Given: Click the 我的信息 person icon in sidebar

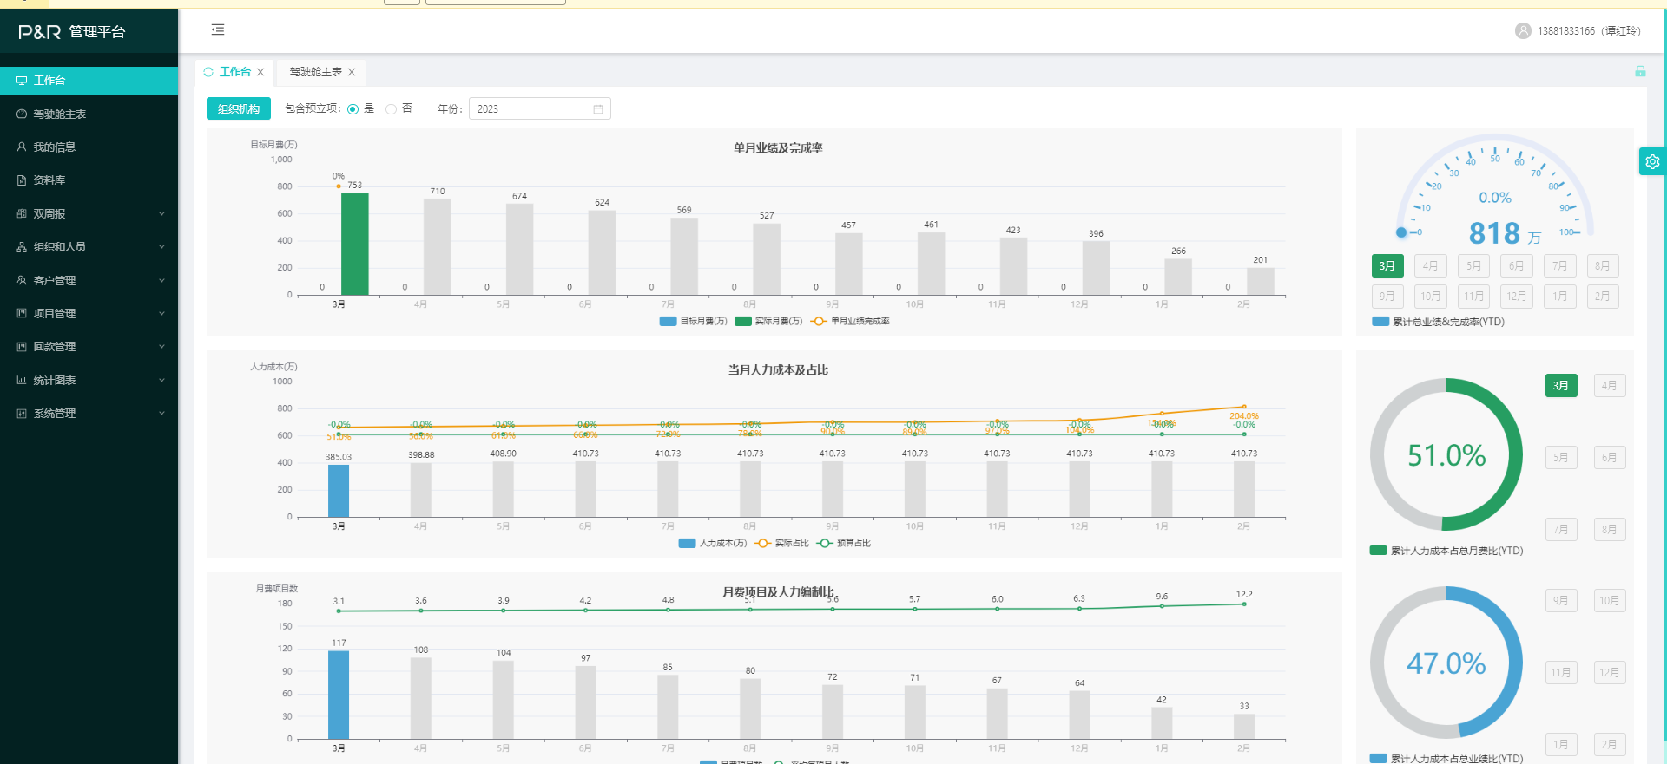Looking at the screenshot, I should [x=22, y=147].
